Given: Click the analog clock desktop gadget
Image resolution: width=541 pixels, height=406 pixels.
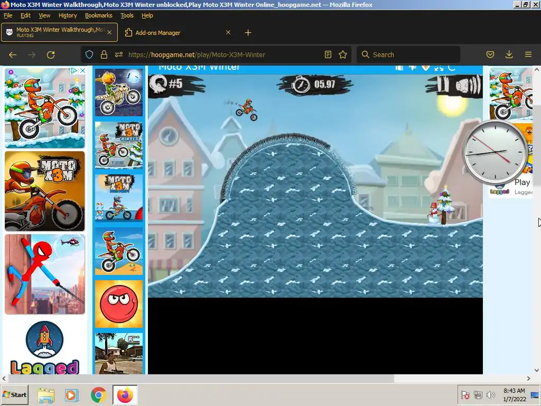Looking at the screenshot, I should coord(495,152).
